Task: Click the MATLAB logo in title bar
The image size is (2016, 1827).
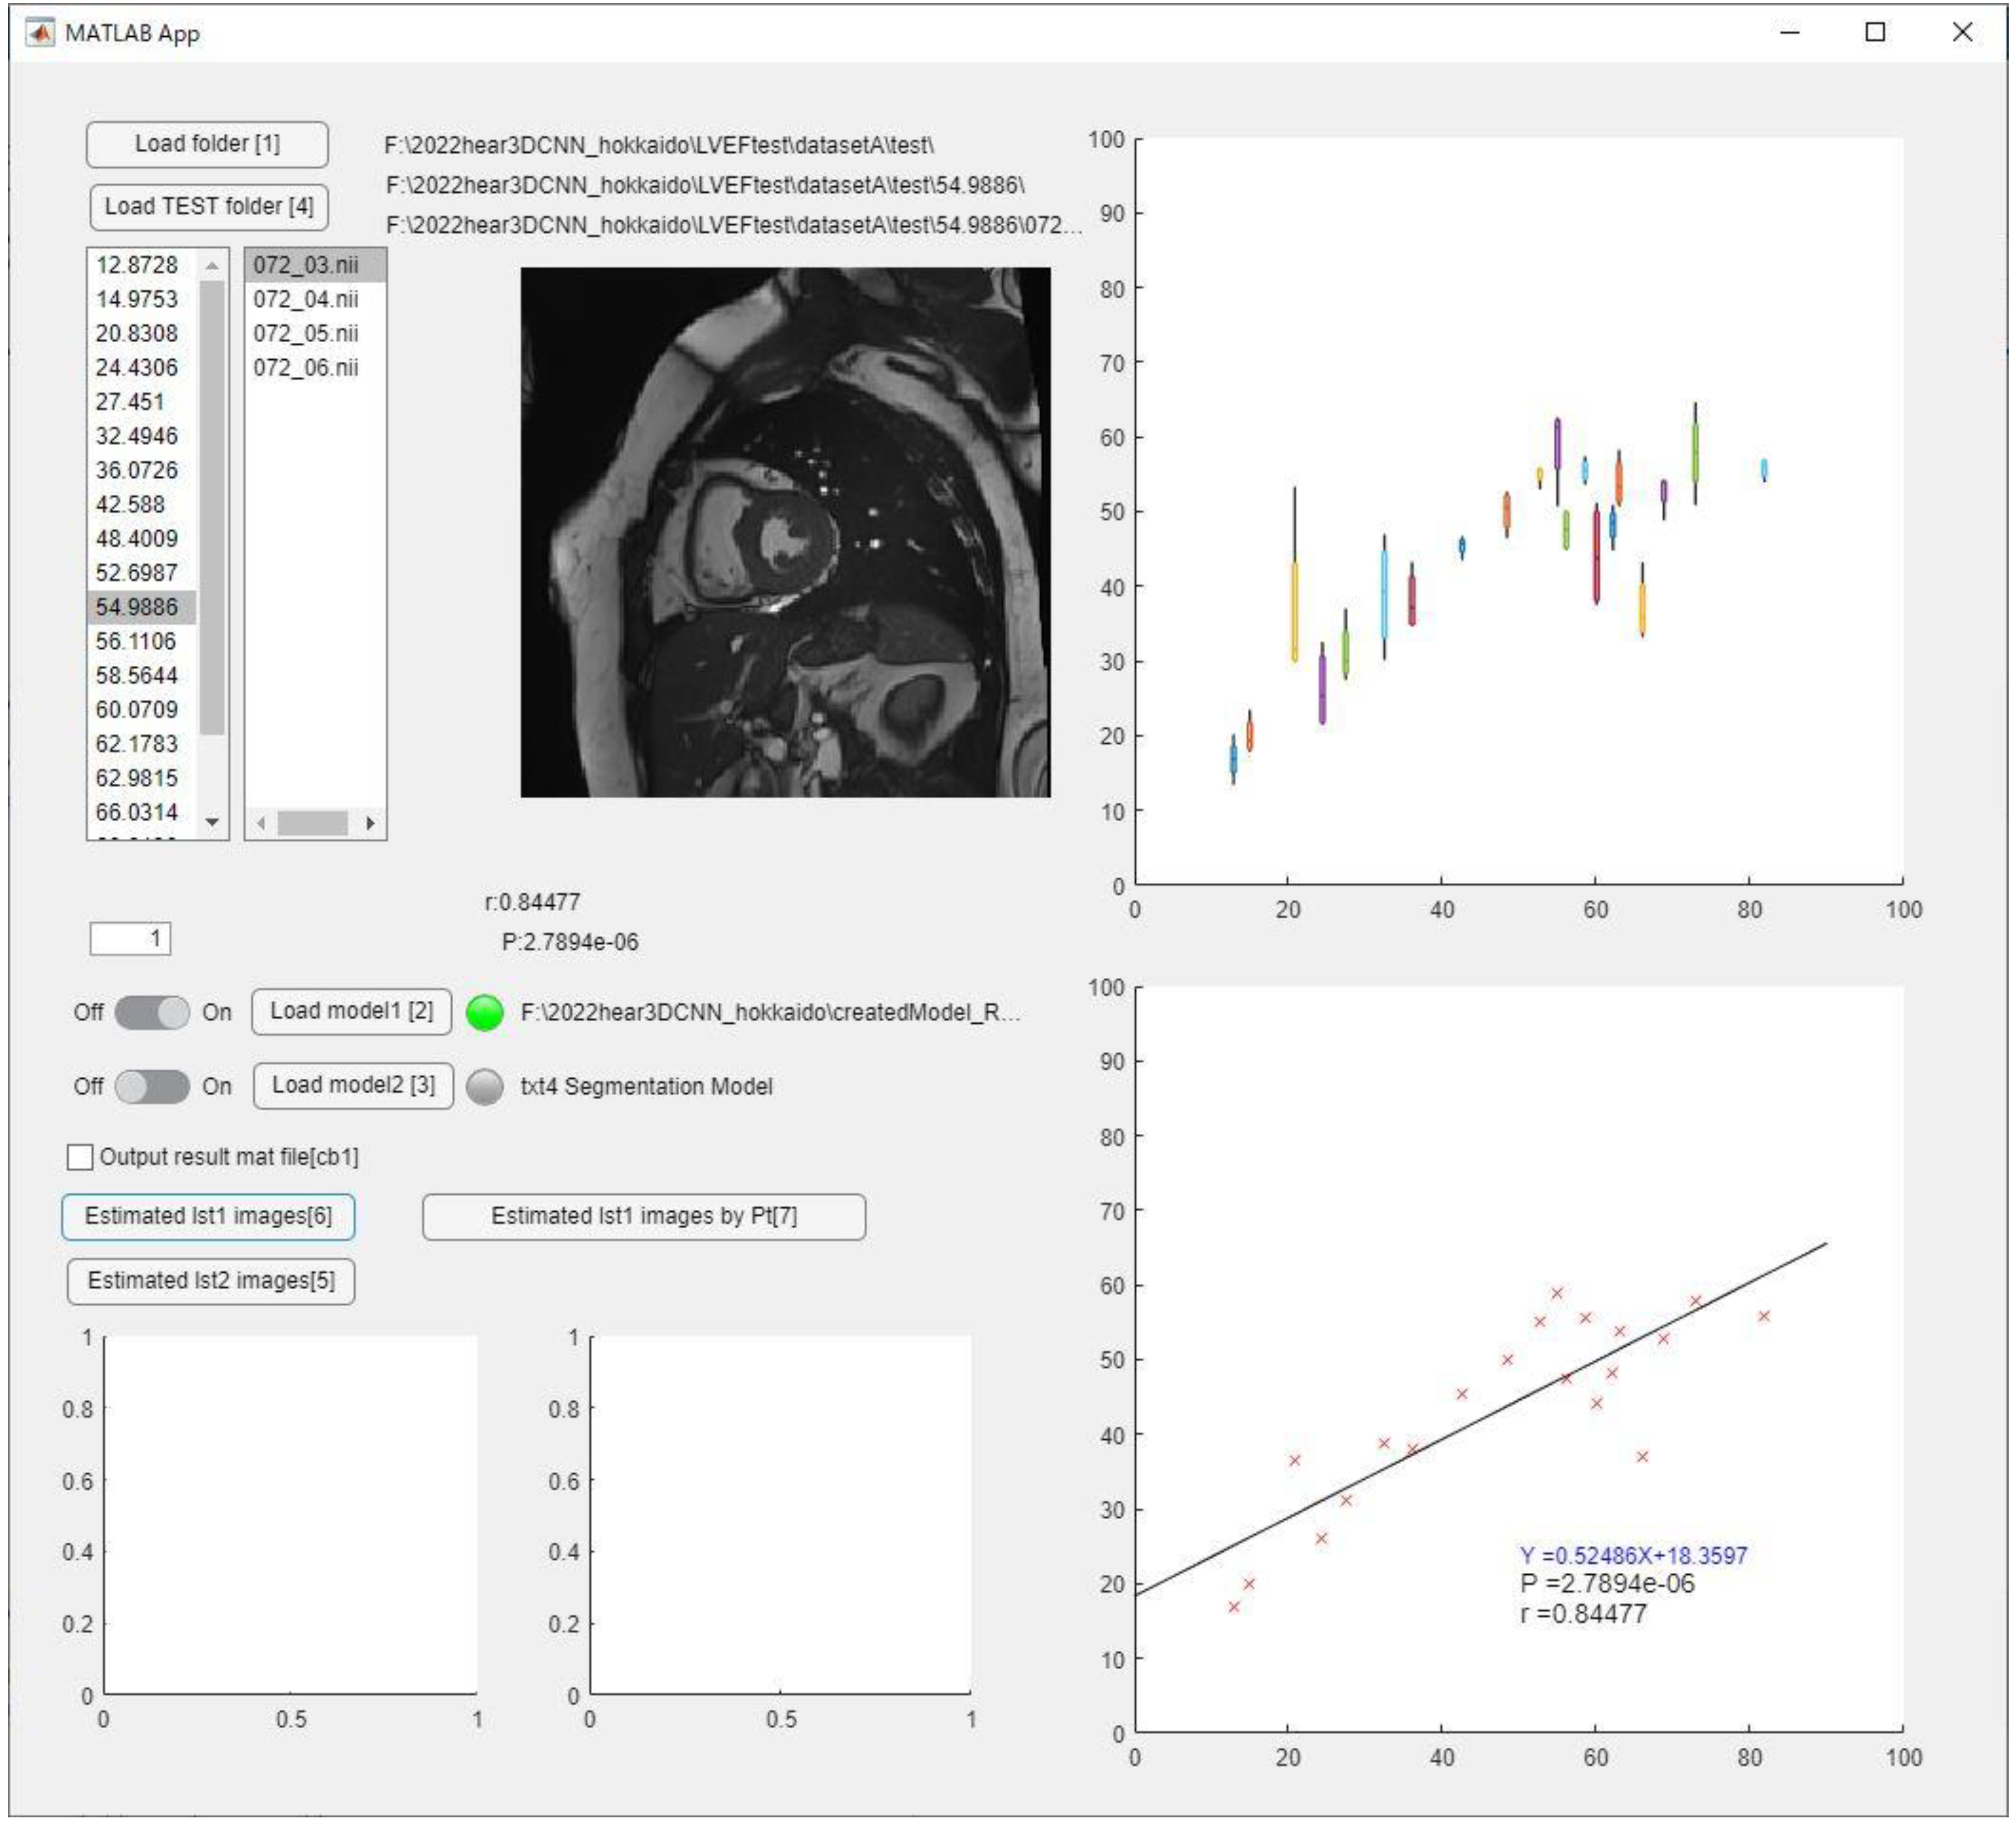Action: coord(40,33)
